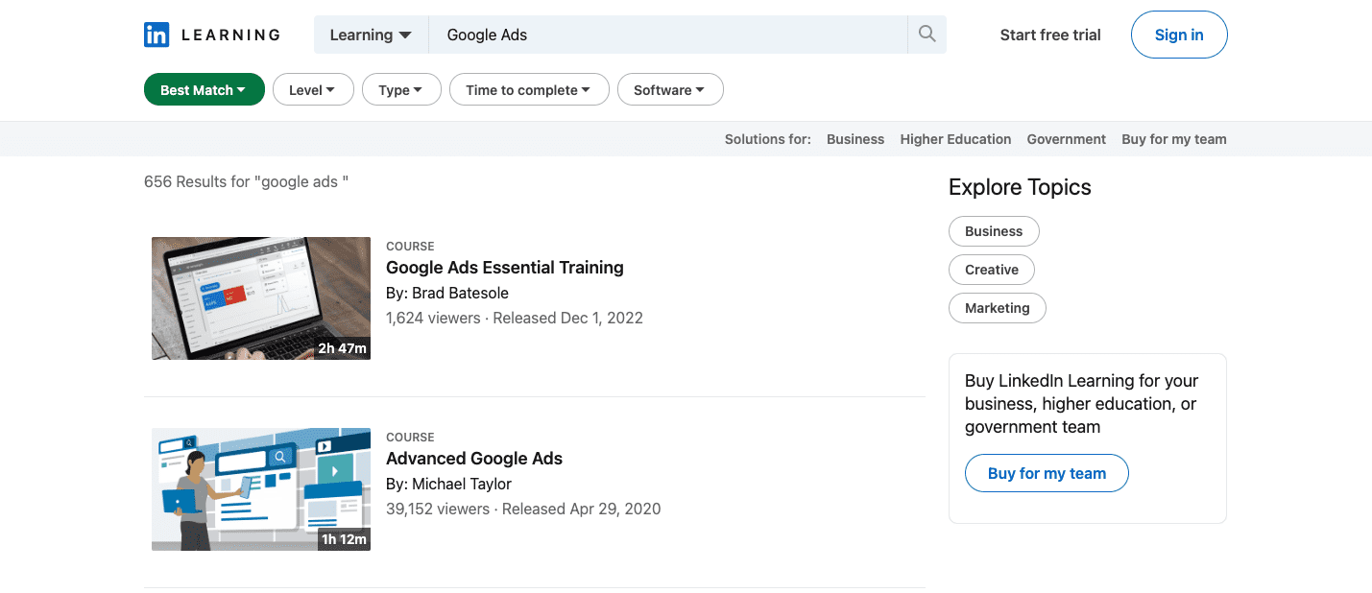This screenshot has width=1372, height=593.
Task: Click the LinkedIn Learning logo
Action: tap(212, 35)
